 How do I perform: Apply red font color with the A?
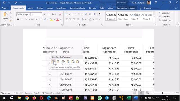coord(58,19)
